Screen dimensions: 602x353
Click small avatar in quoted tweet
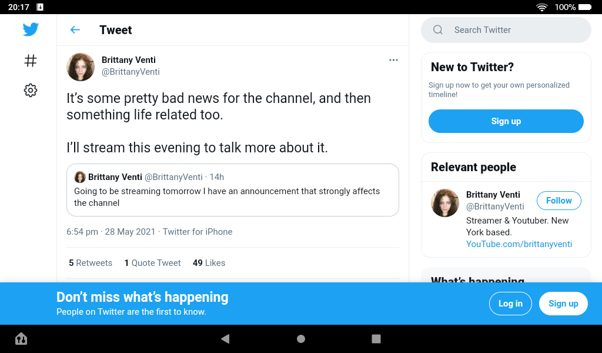80,177
